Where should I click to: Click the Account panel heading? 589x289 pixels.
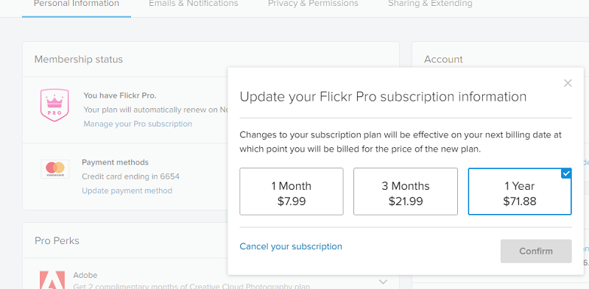coord(443,60)
